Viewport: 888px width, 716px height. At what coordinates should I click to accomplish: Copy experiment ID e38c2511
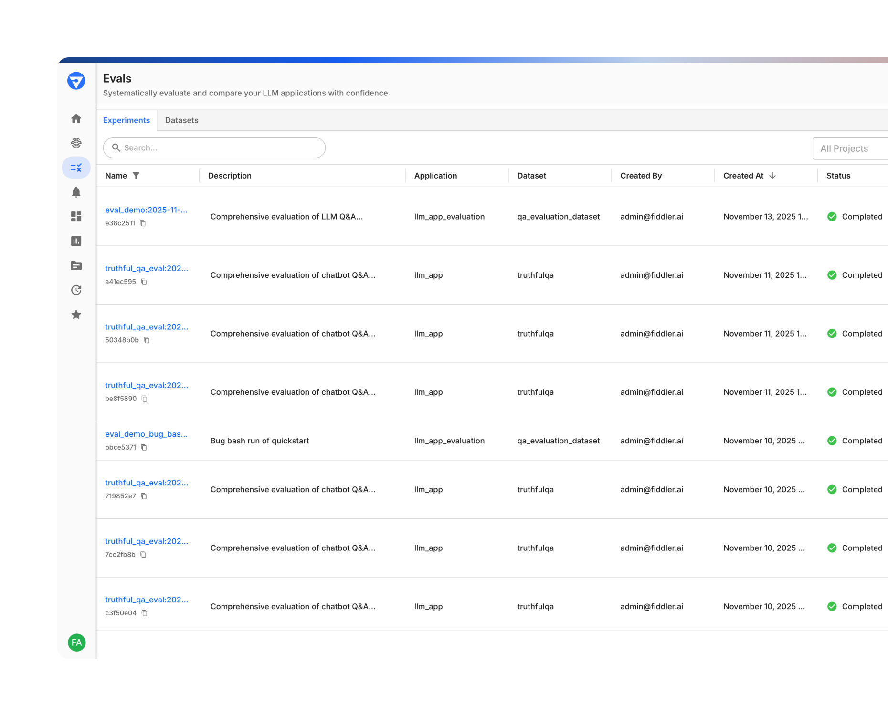pyautogui.click(x=143, y=223)
